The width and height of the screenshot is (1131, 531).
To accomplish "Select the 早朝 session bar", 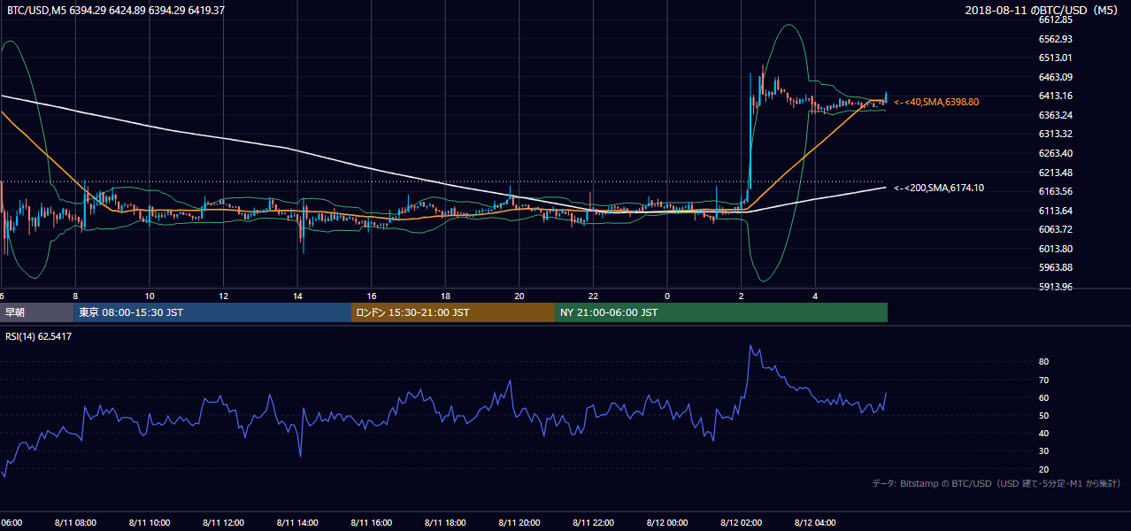I will point(36,312).
